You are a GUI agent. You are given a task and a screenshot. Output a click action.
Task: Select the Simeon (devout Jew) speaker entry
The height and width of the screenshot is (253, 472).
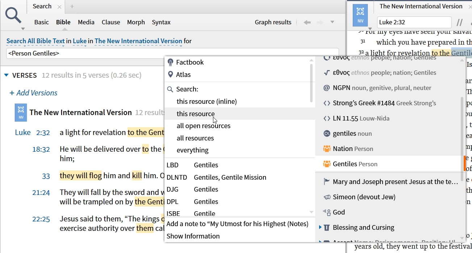click(364, 197)
